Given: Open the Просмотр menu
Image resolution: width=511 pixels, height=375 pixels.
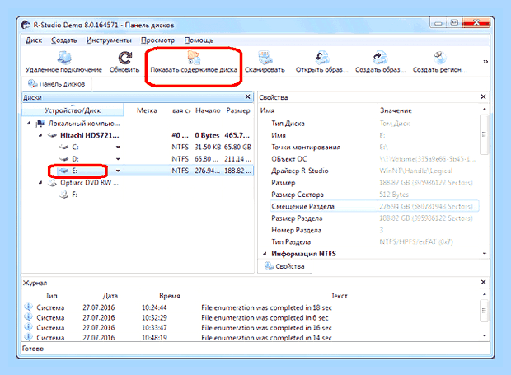Looking at the screenshot, I should coord(158,40).
